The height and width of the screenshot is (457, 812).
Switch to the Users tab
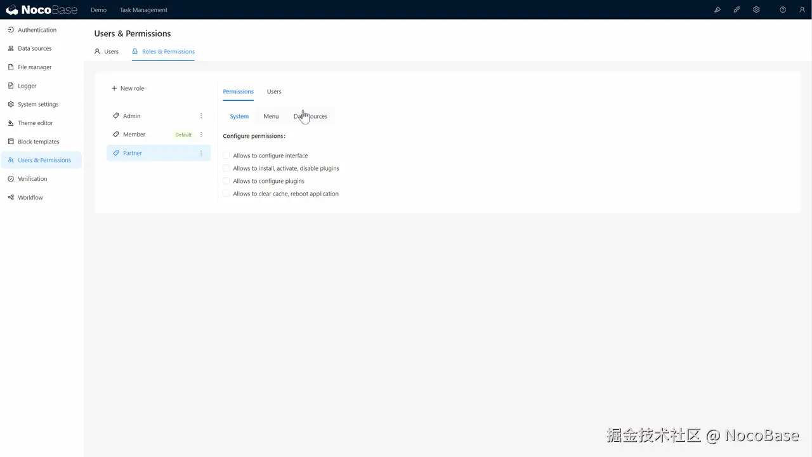point(273,91)
